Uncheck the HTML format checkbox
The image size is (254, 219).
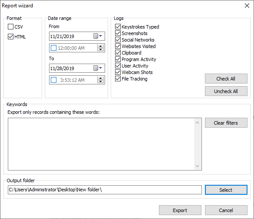[x=11, y=37]
